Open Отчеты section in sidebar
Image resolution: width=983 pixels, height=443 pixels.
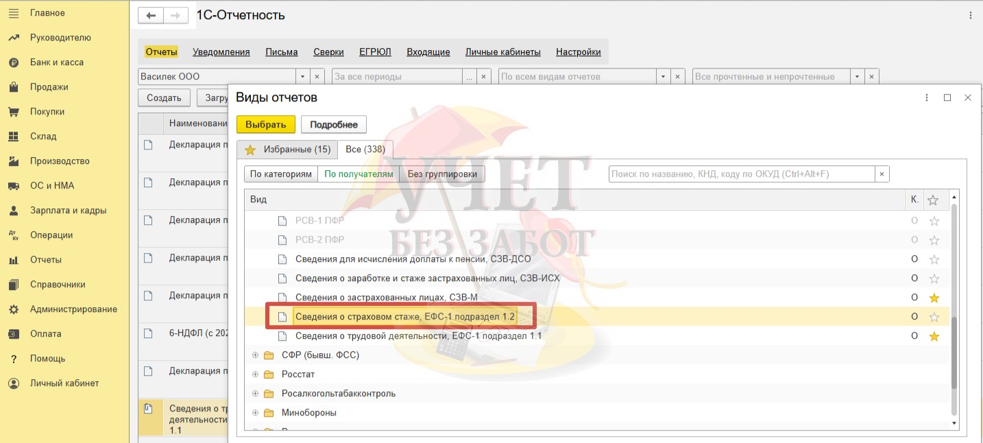pos(46,260)
